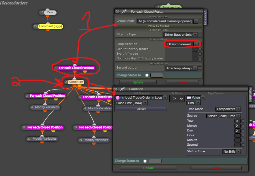
Task: Select the Condition block 2
Action: click(x=76, y=82)
